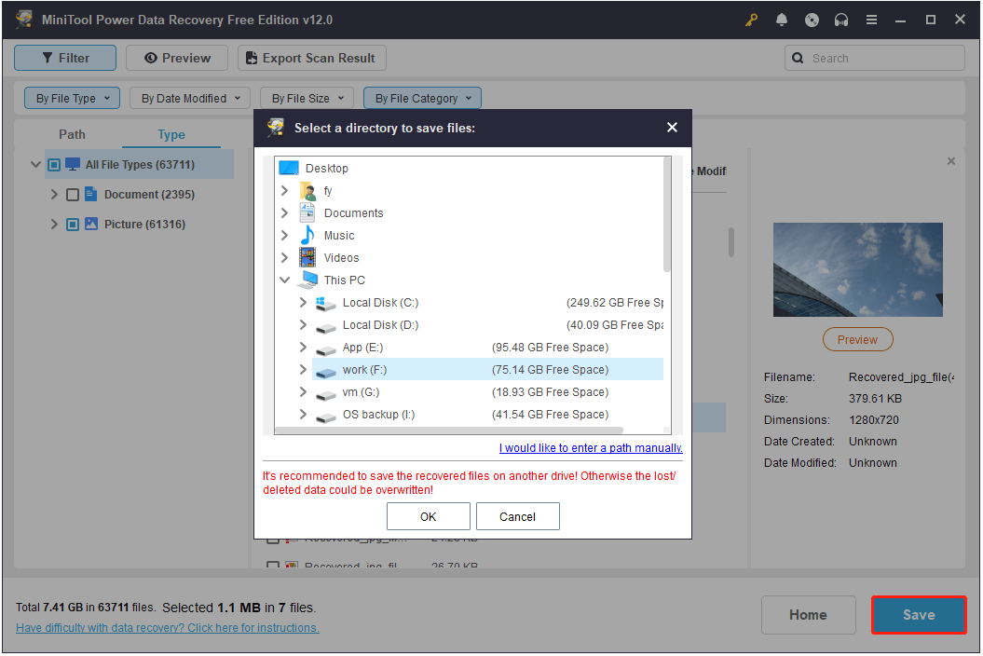Click 'I would like to enter a path manually' link
The height and width of the screenshot is (656, 983).
[x=591, y=448]
